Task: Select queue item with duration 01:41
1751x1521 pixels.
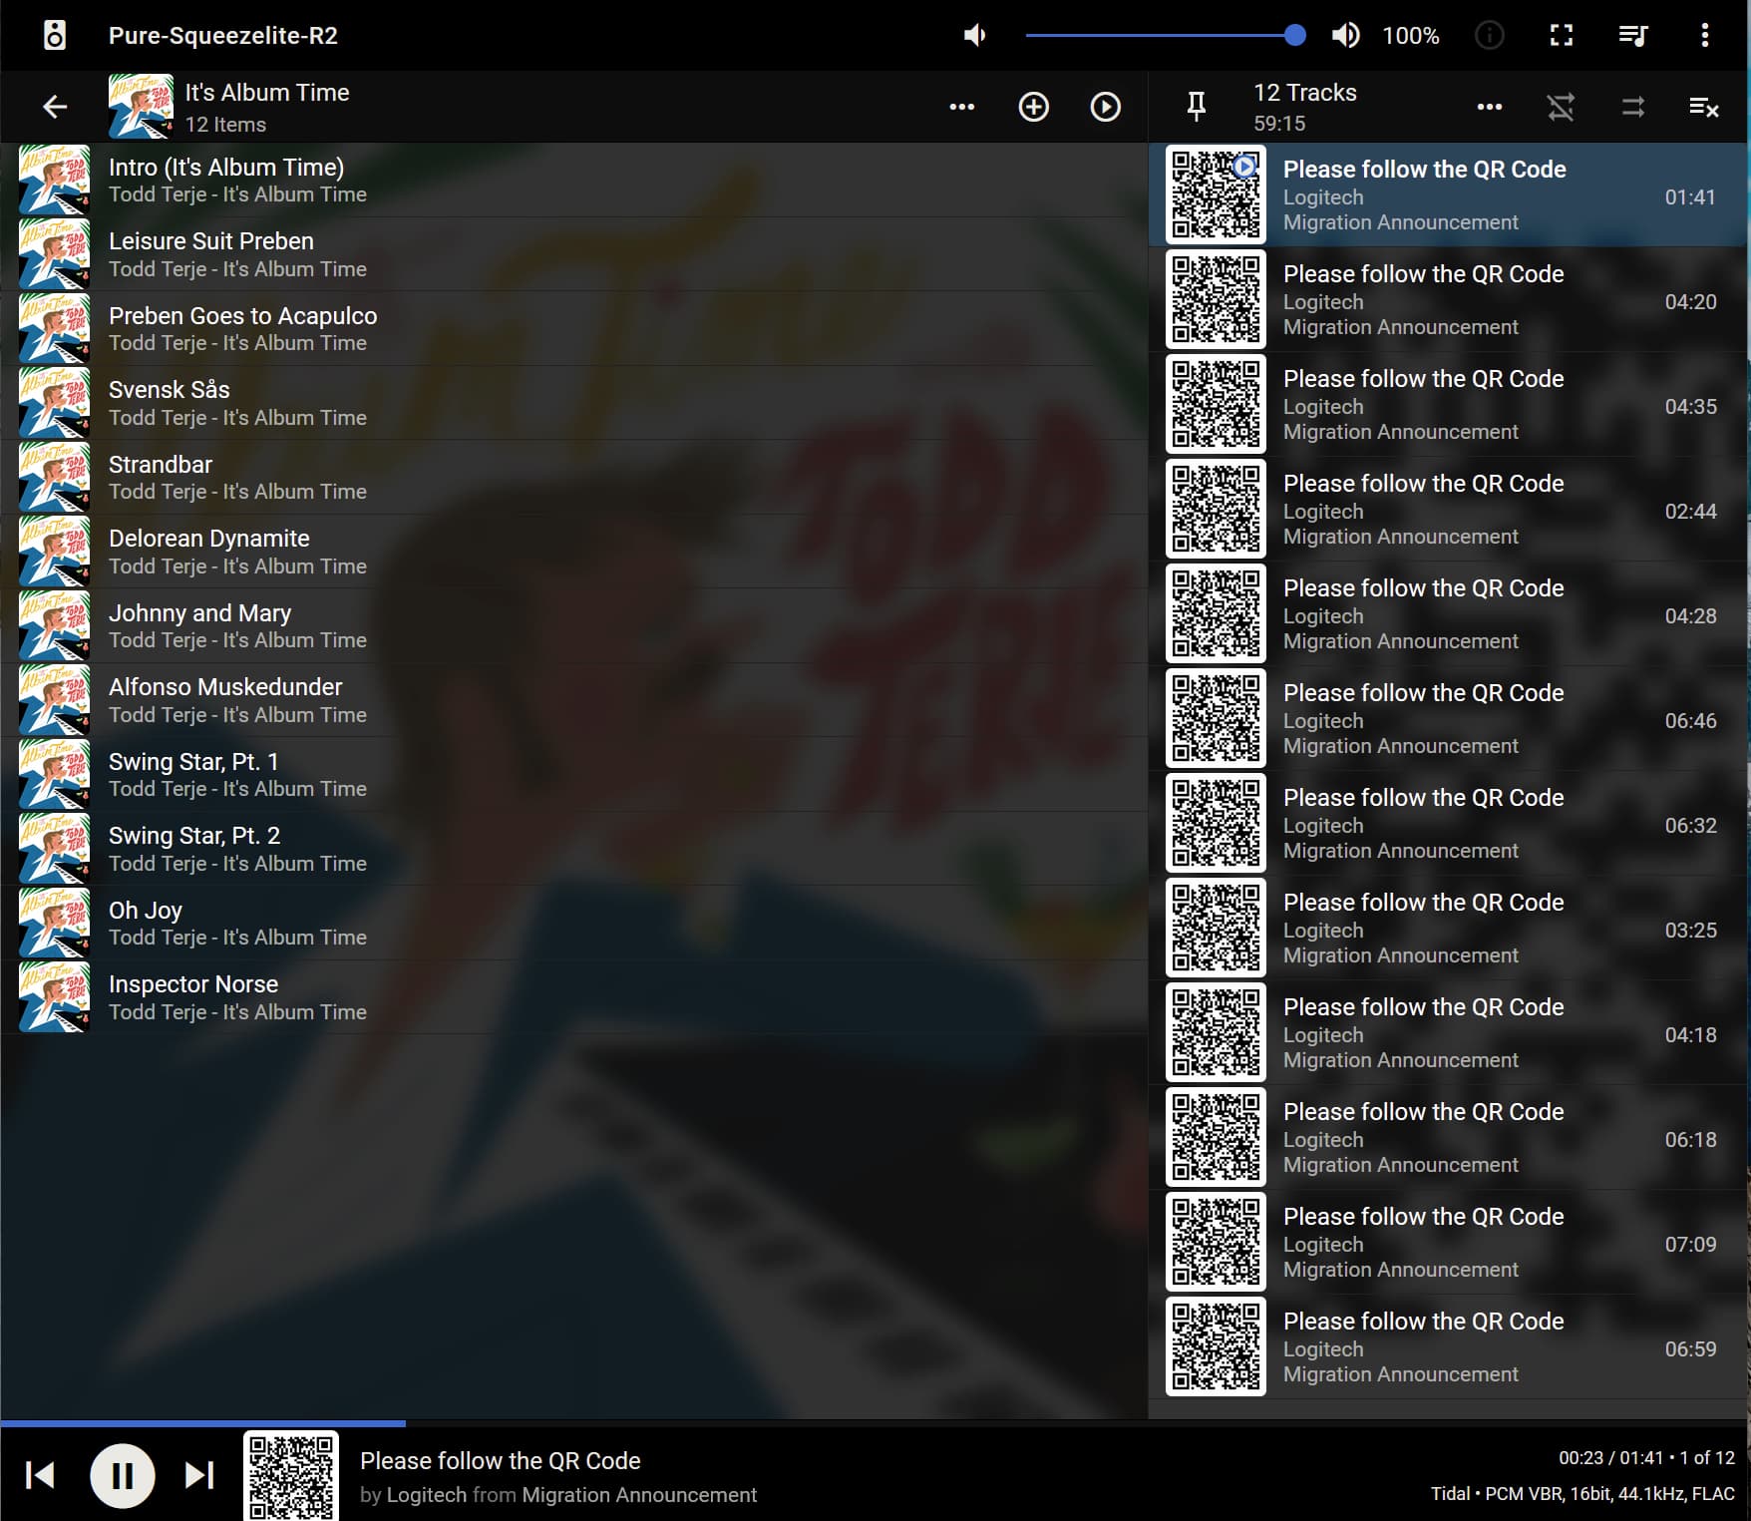Action: [1448, 195]
